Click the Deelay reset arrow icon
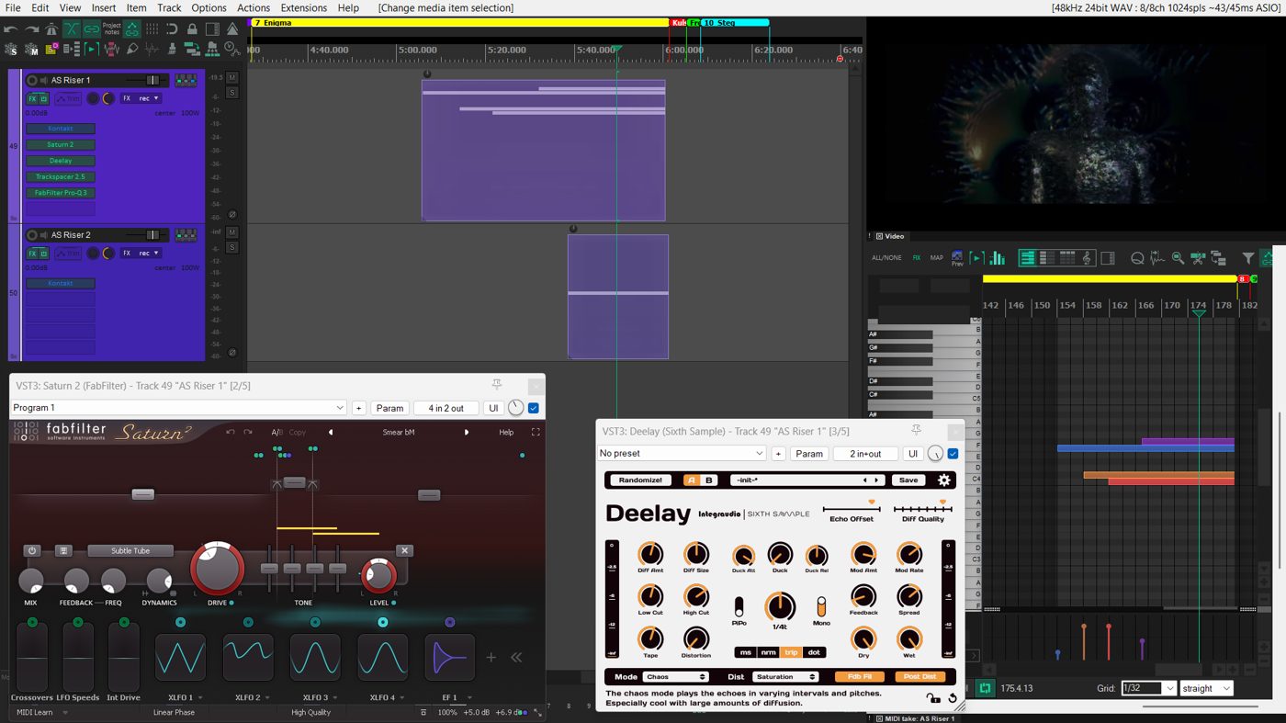This screenshot has height=723, width=1286. (x=953, y=698)
